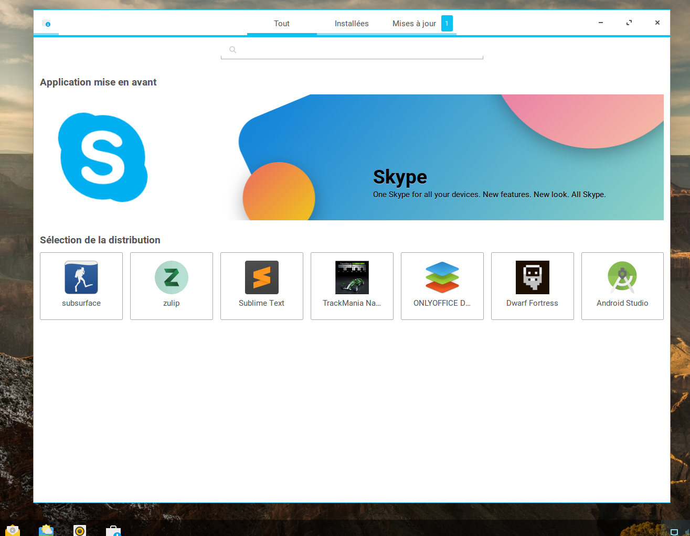The image size is (690, 536).
Task: Click the updates count badge
Action: tap(447, 24)
